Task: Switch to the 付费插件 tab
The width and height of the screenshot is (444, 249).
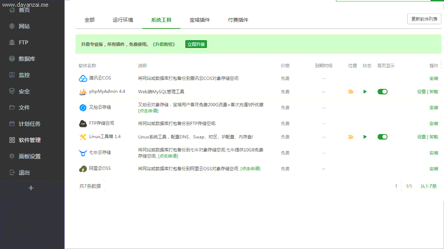Action: [238, 20]
